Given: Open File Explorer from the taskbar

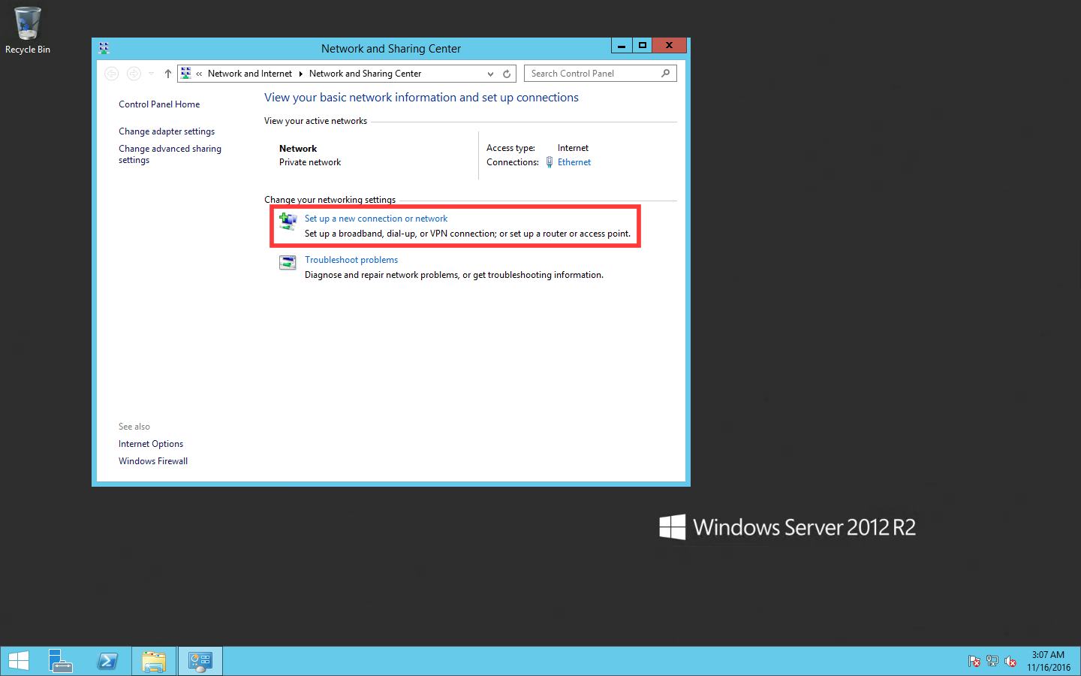Looking at the screenshot, I should click(x=154, y=661).
